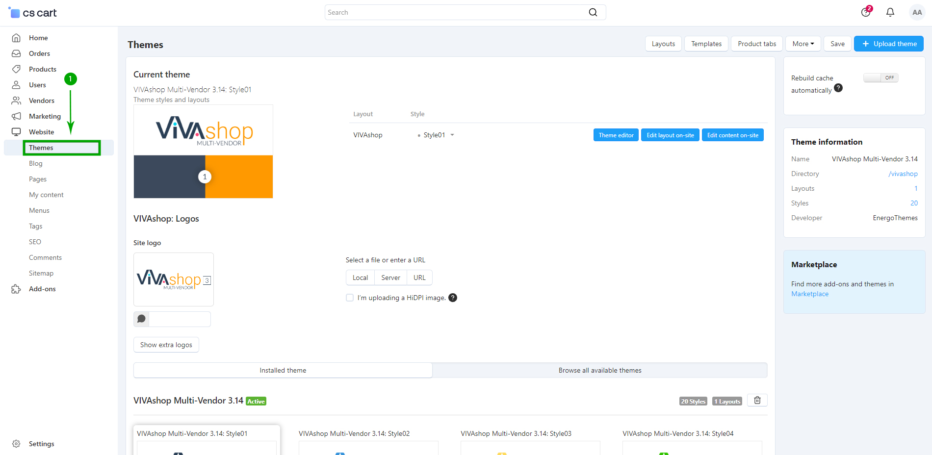
Task: Click the AA user profile avatar
Action: (917, 12)
